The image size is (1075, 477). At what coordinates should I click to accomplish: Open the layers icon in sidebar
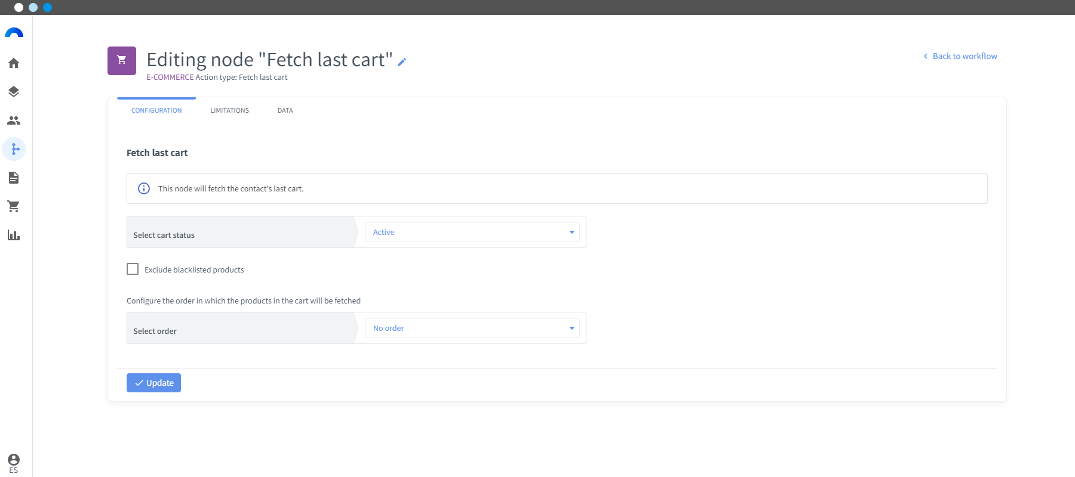(14, 92)
